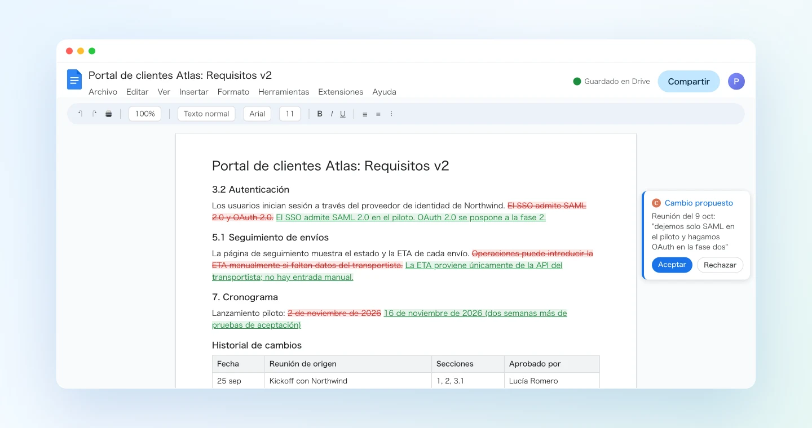The image size is (812, 428).
Task: Click the 7. Cronograma heading
Action: tap(245, 297)
